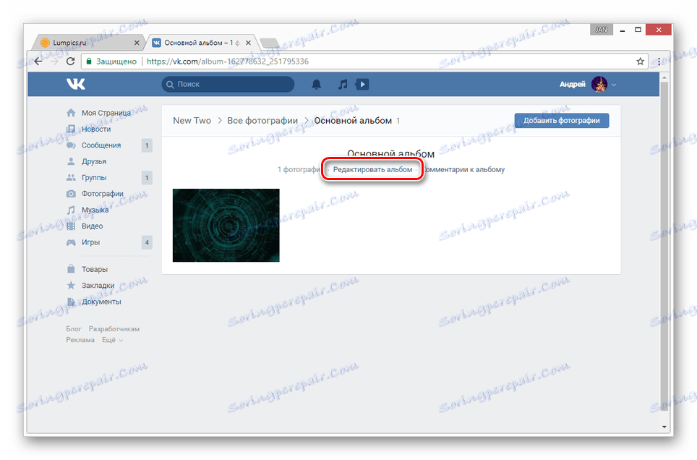
Task: Open Фотографии section
Action: click(x=102, y=194)
